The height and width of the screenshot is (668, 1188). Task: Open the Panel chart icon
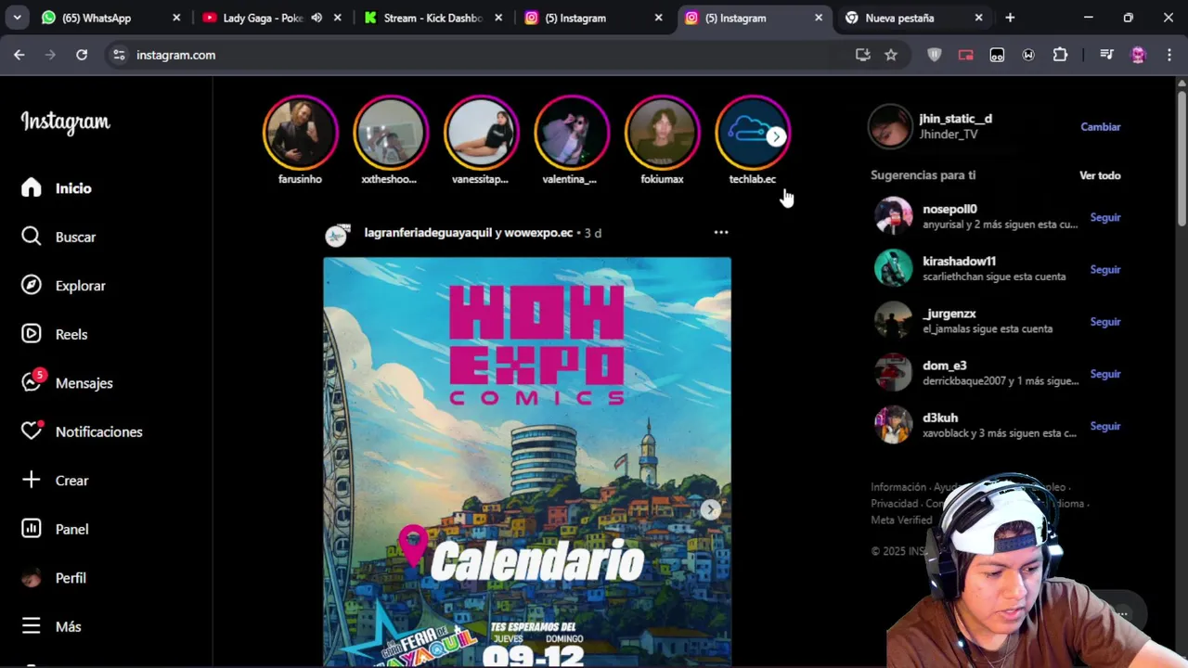pos(32,529)
